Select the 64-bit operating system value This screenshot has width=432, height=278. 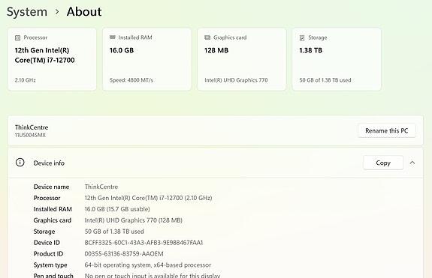[148, 265]
